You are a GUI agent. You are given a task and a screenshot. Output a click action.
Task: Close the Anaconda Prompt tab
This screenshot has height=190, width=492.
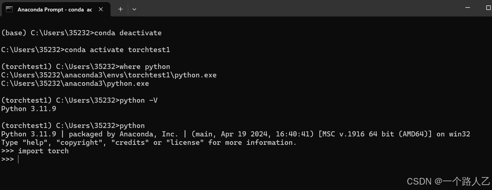(101, 9)
